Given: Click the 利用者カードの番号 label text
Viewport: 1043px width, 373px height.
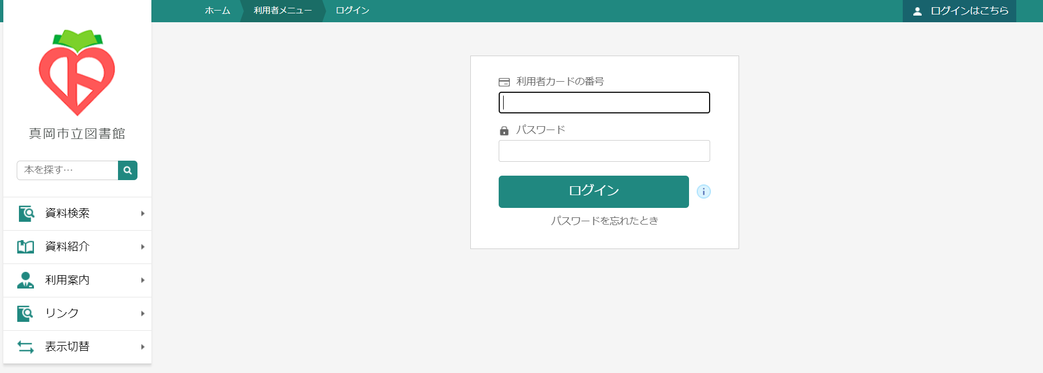Looking at the screenshot, I should (x=560, y=82).
